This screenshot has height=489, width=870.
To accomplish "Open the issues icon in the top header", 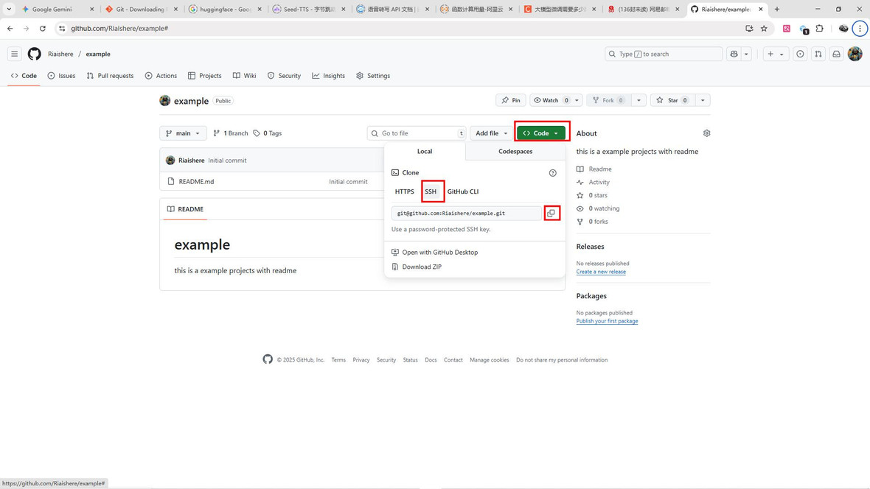I will [x=800, y=54].
